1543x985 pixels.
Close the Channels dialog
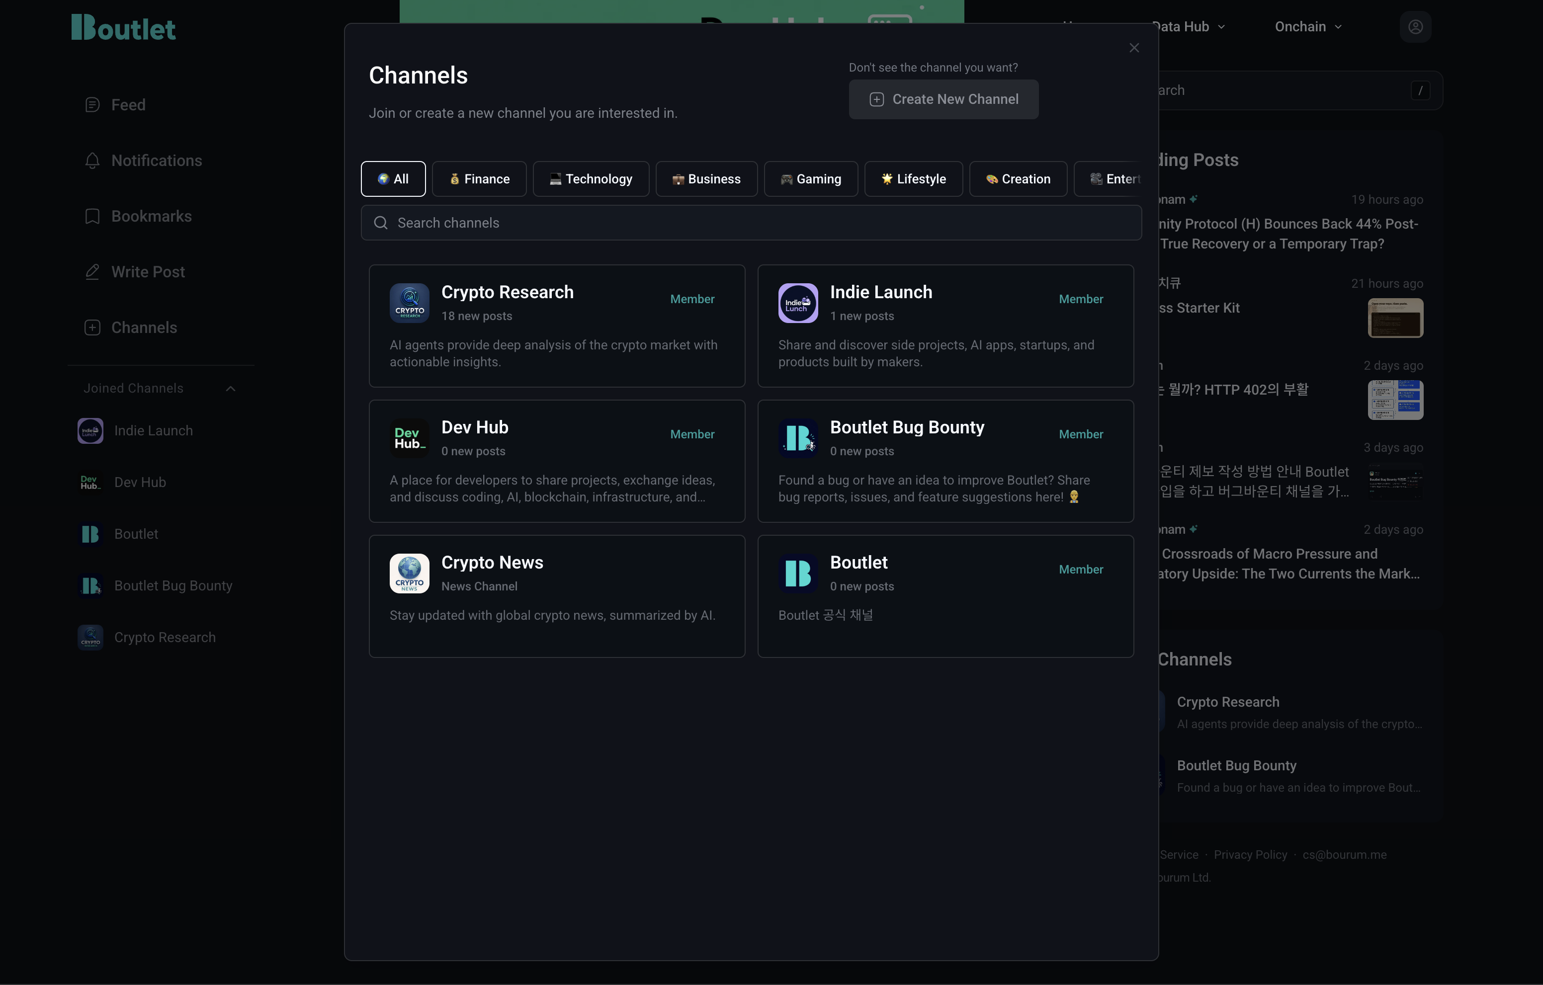click(x=1134, y=48)
